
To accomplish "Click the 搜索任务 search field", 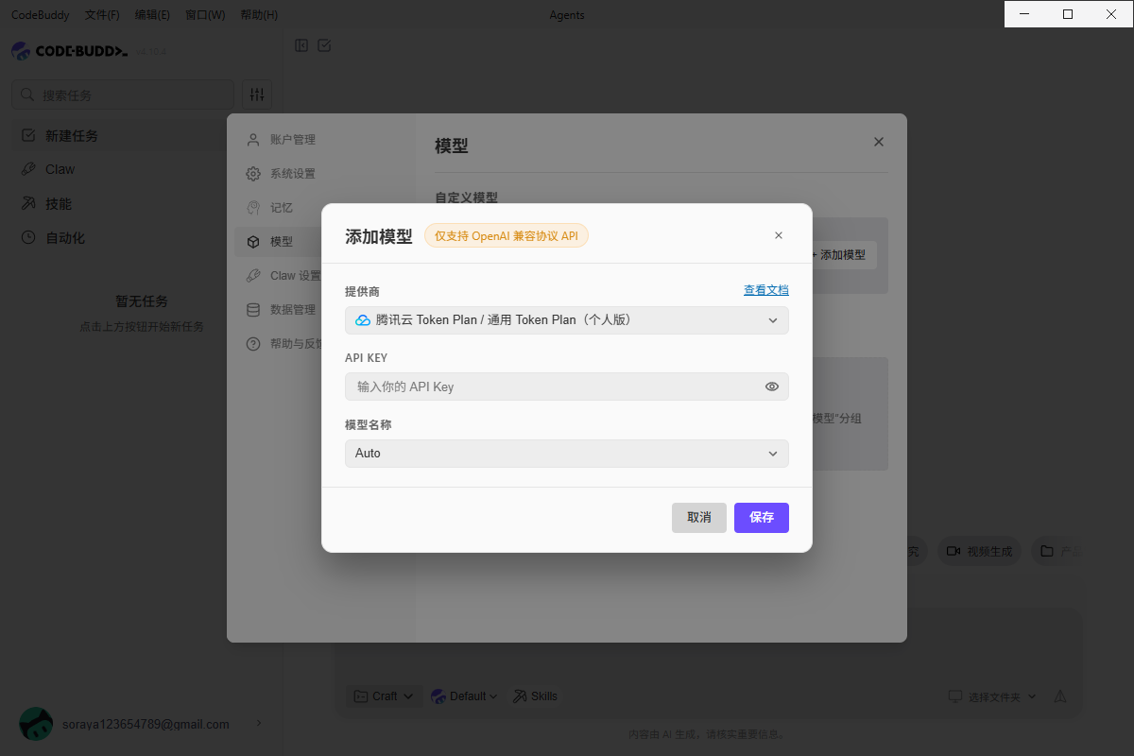I will (x=123, y=94).
